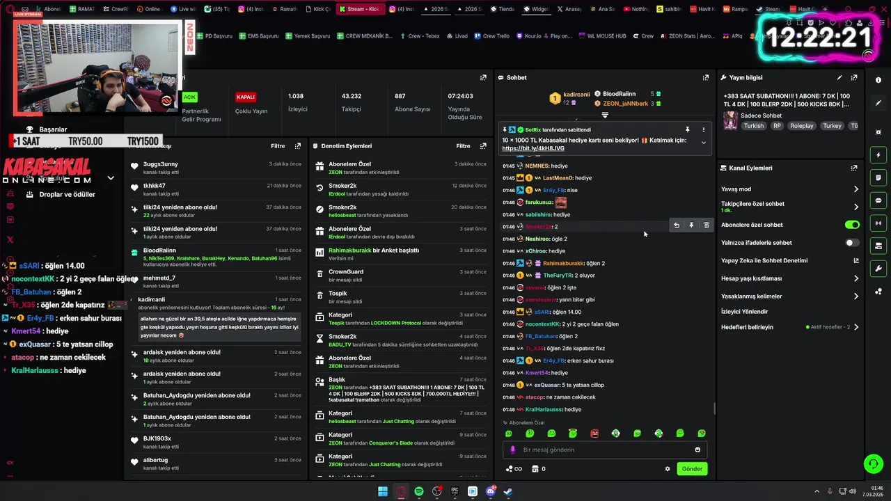Open the green headset support button
This screenshot has height=501, width=891.
click(x=872, y=463)
